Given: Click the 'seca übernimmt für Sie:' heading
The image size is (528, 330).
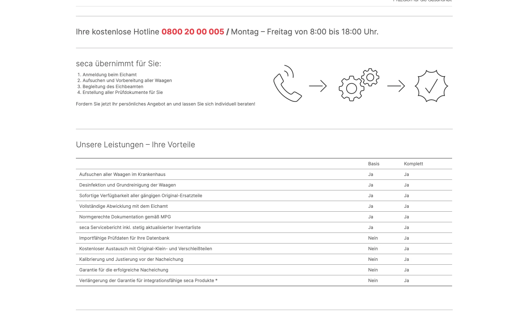Looking at the screenshot, I should (x=118, y=64).
